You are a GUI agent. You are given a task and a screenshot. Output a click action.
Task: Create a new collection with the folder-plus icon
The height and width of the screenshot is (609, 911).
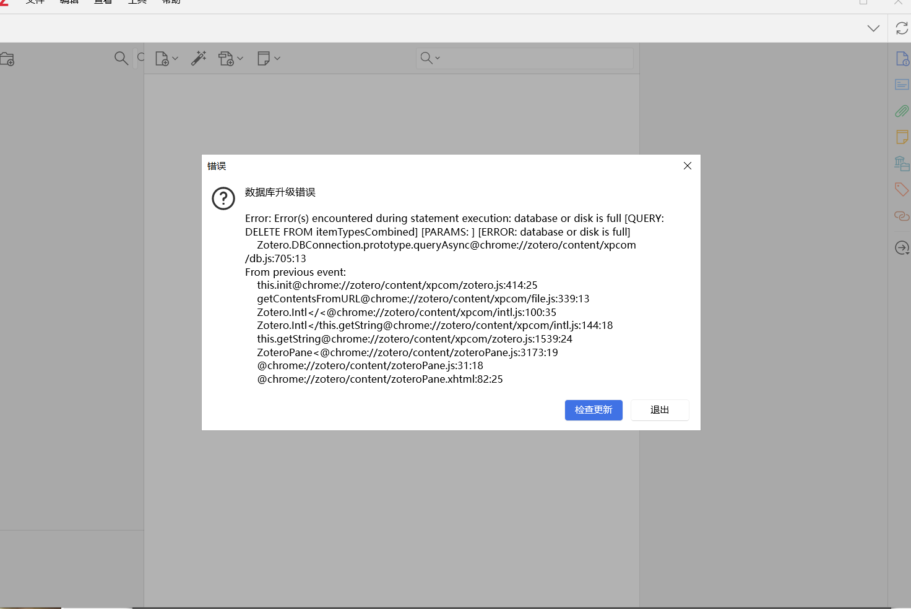coord(7,59)
